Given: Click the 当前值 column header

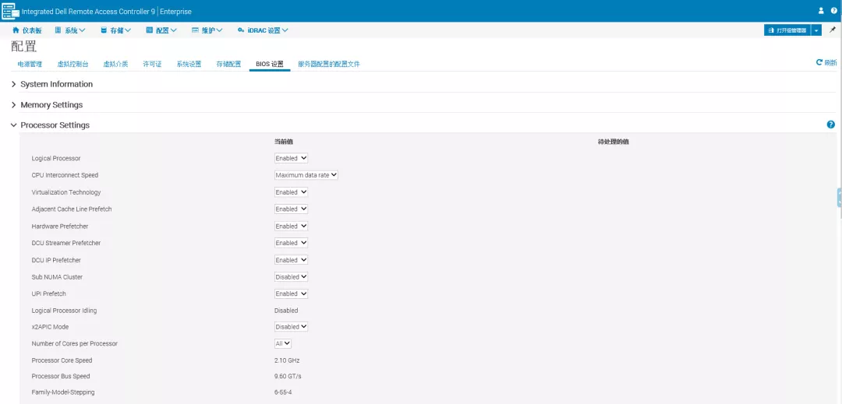Looking at the screenshot, I should [x=284, y=142].
